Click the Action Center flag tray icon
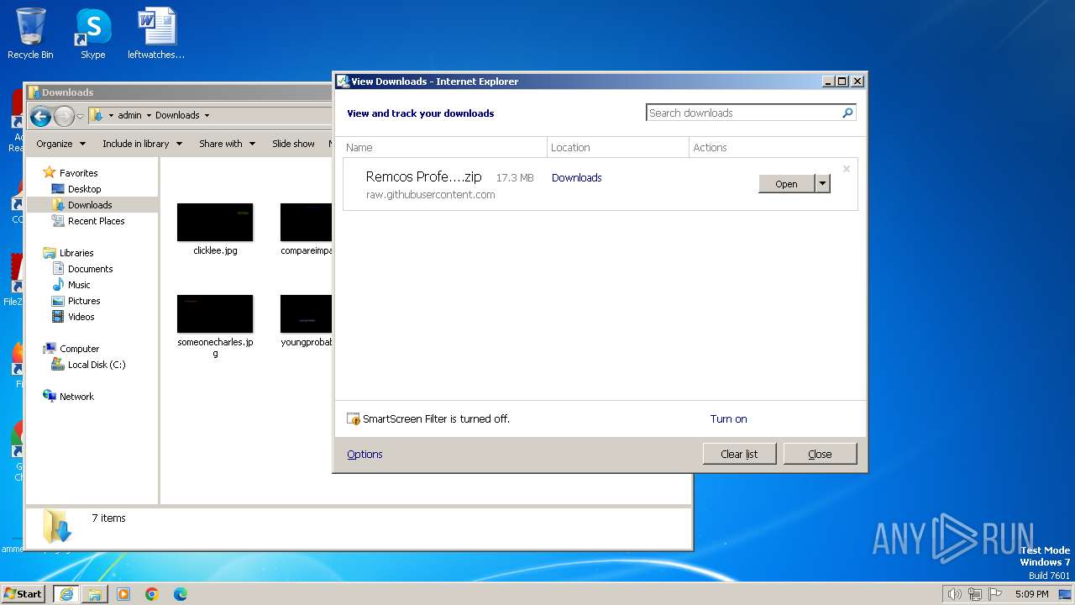This screenshot has width=1075, height=605. click(x=995, y=594)
